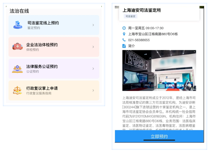Click the phone icon next to 021-56388655
209x155 pixels.
click(124, 40)
